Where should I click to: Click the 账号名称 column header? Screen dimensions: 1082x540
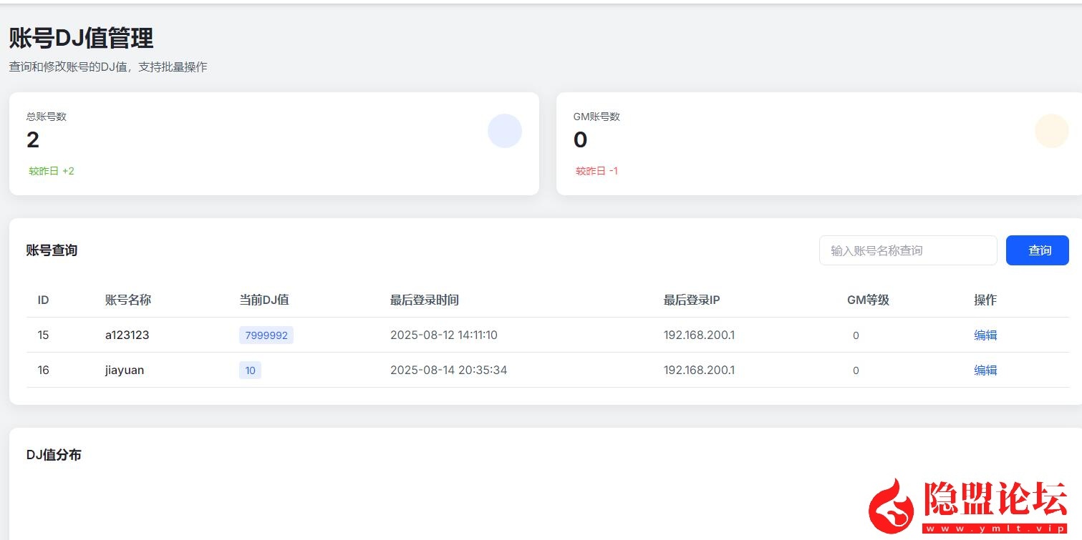point(128,300)
